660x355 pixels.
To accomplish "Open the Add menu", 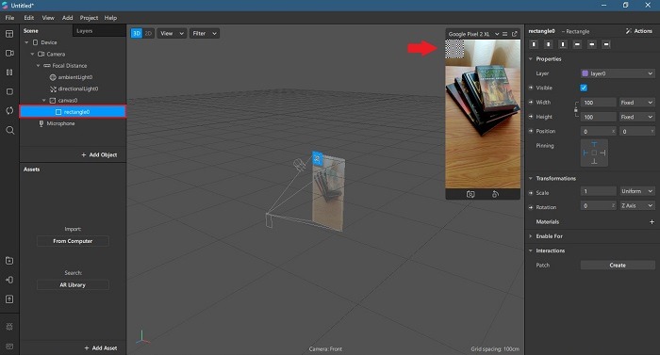I will tap(67, 18).
